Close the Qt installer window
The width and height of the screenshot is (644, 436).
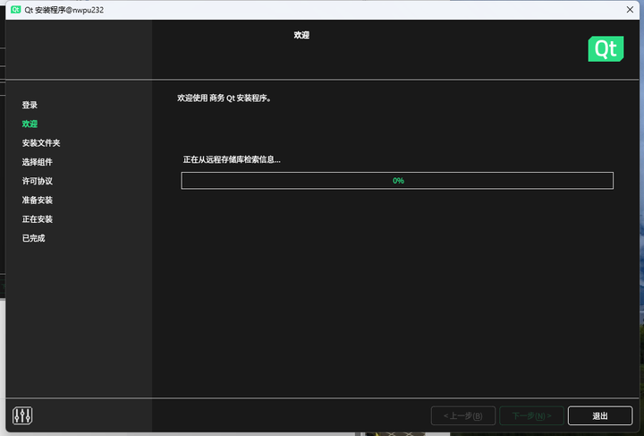click(630, 10)
